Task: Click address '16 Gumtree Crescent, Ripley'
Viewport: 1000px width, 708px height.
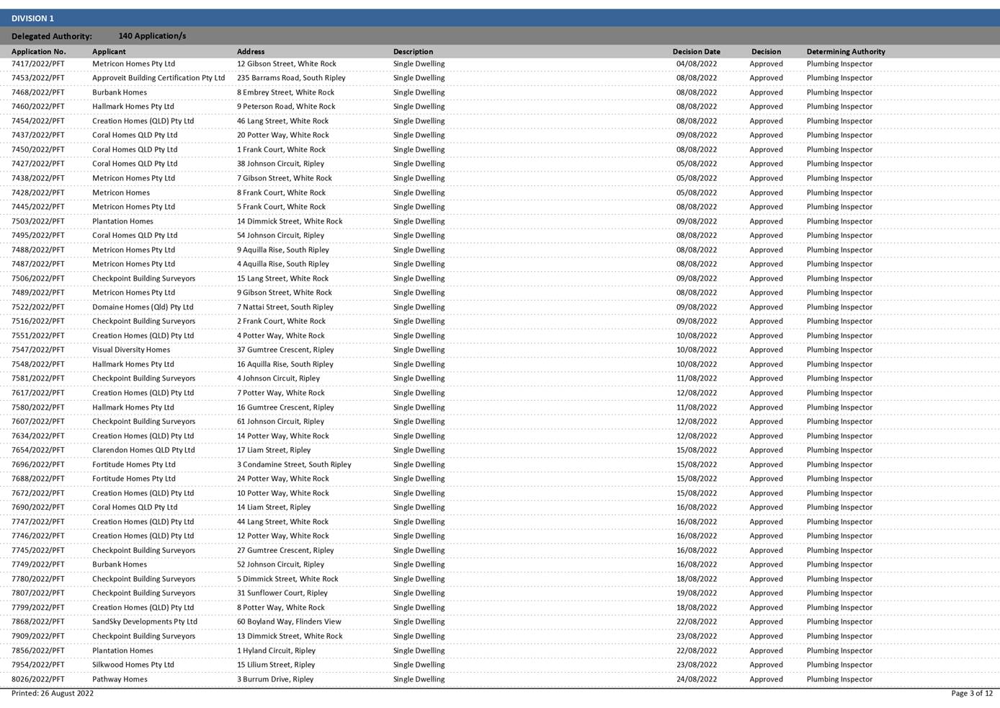Action: click(285, 407)
